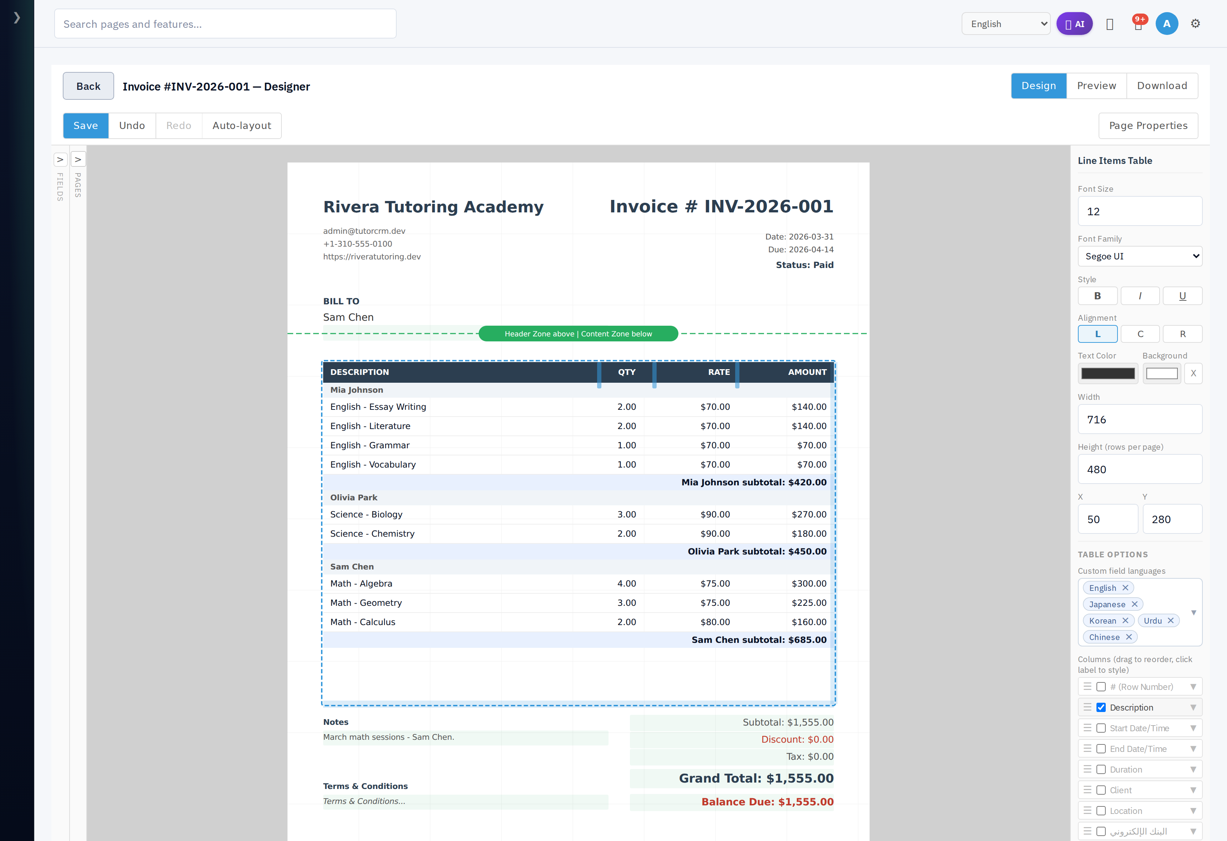The height and width of the screenshot is (841, 1227).
Task: Pick the Text Color swatch
Action: [x=1108, y=373]
